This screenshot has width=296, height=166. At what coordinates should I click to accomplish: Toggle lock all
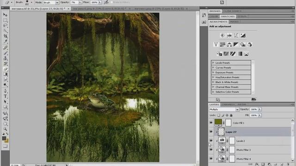pos(231,115)
